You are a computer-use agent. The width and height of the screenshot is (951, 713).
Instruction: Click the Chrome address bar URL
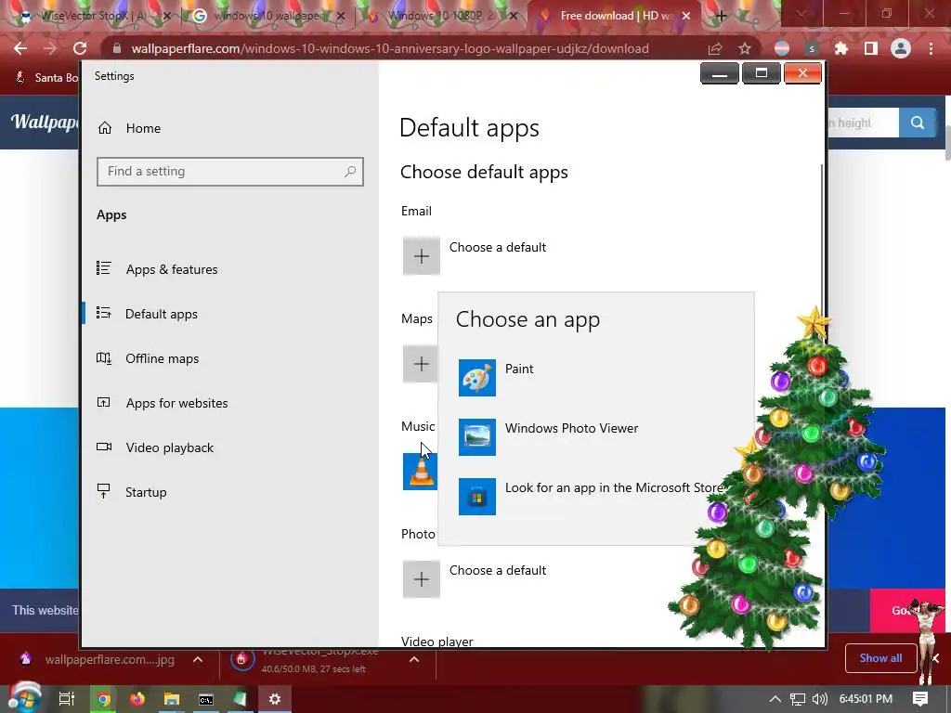tap(389, 48)
